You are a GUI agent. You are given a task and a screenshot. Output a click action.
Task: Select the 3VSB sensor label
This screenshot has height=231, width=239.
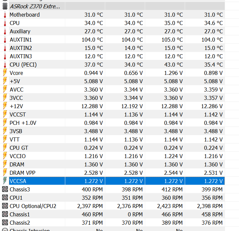coord(16,131)
